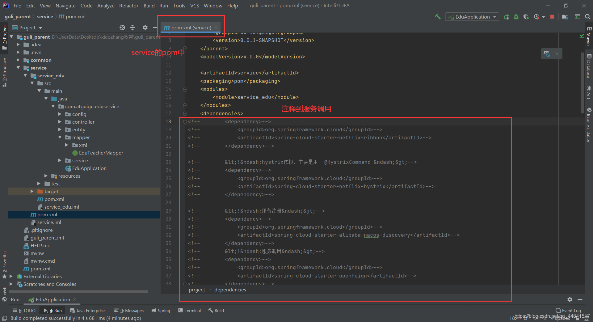593x322 pixels.
Task: Open the Navigate menu
Action: point(65,6)
